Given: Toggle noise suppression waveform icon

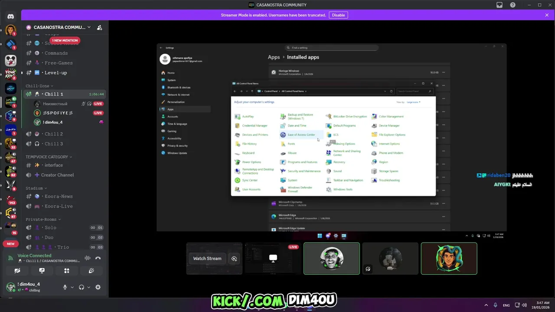Looking at the screenshot, I should [x=88, y=258].
